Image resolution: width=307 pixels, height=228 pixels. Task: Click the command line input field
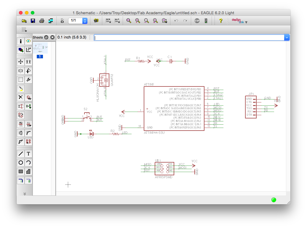189,38
